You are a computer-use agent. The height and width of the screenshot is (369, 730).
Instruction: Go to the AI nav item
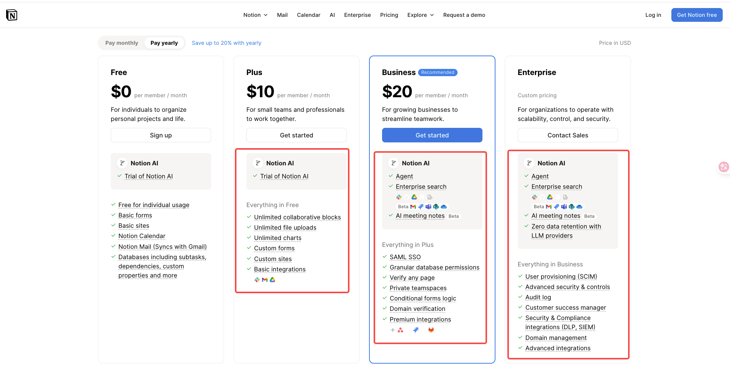332,15
